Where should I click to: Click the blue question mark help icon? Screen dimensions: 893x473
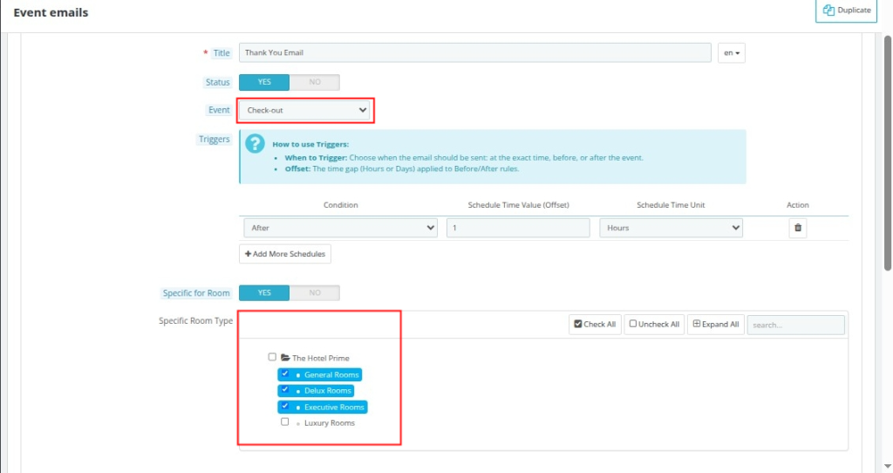255,144
